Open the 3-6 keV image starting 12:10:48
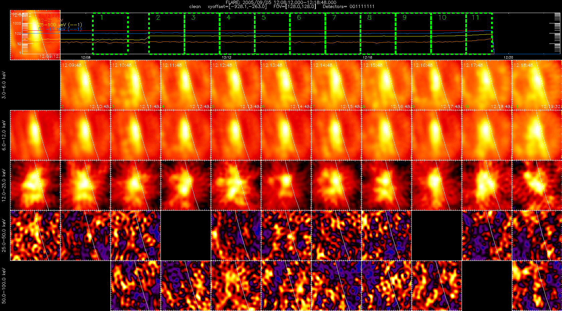 (135, 85)
